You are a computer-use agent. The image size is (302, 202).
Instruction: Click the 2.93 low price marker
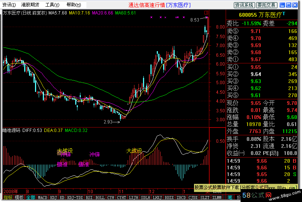108,122
